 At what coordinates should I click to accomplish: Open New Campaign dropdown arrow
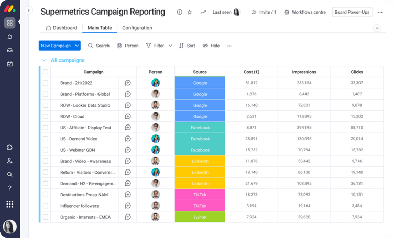tap(77, 46)
